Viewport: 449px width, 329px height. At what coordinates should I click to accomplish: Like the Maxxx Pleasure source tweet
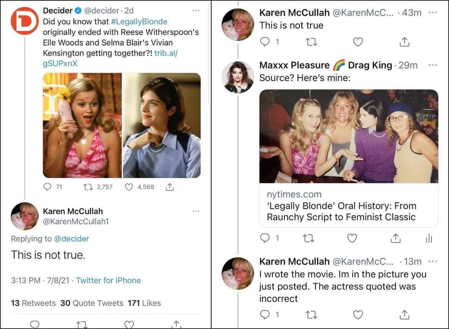[x=352, y=238]
